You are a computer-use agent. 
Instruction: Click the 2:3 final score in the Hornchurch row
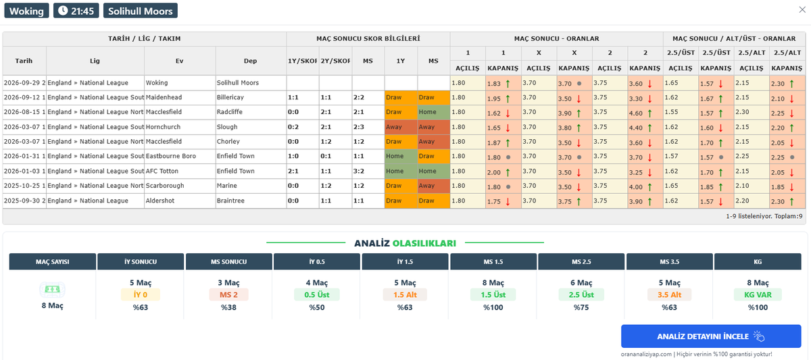368,127
